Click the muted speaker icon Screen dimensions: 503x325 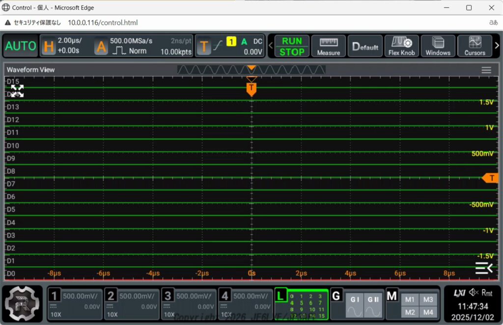[474, 293]
